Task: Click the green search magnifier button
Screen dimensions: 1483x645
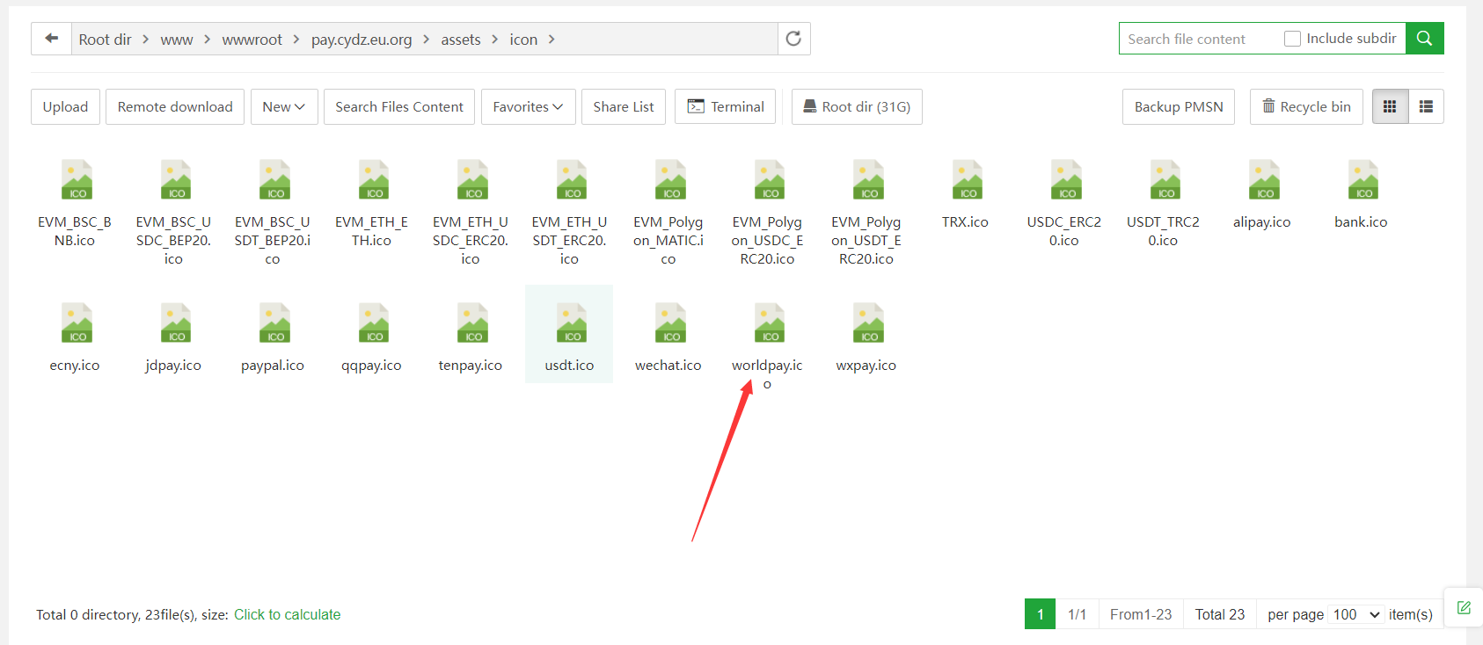Action: 1425,39
